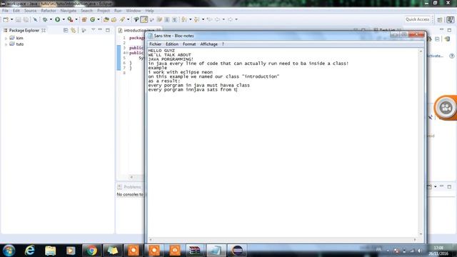Click the Run External Tools icon
Screen dimensions: 457x257
[70, 19]
